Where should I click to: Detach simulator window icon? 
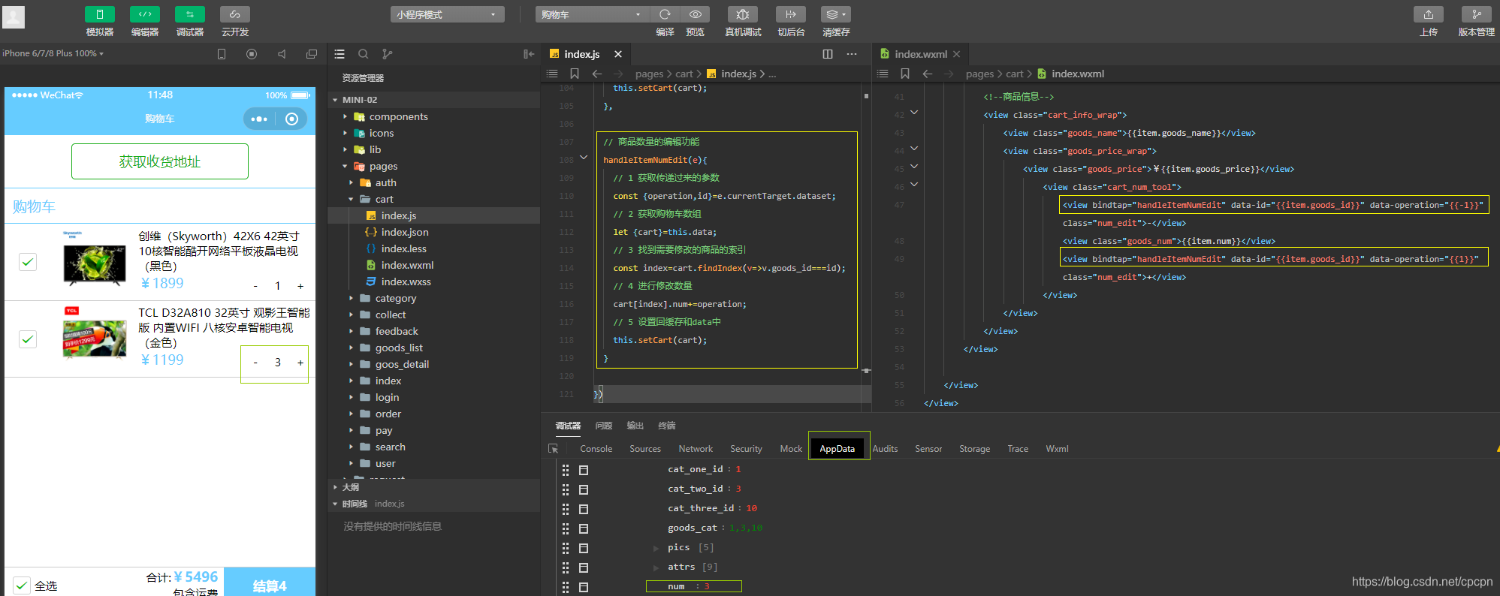(312, 54)
